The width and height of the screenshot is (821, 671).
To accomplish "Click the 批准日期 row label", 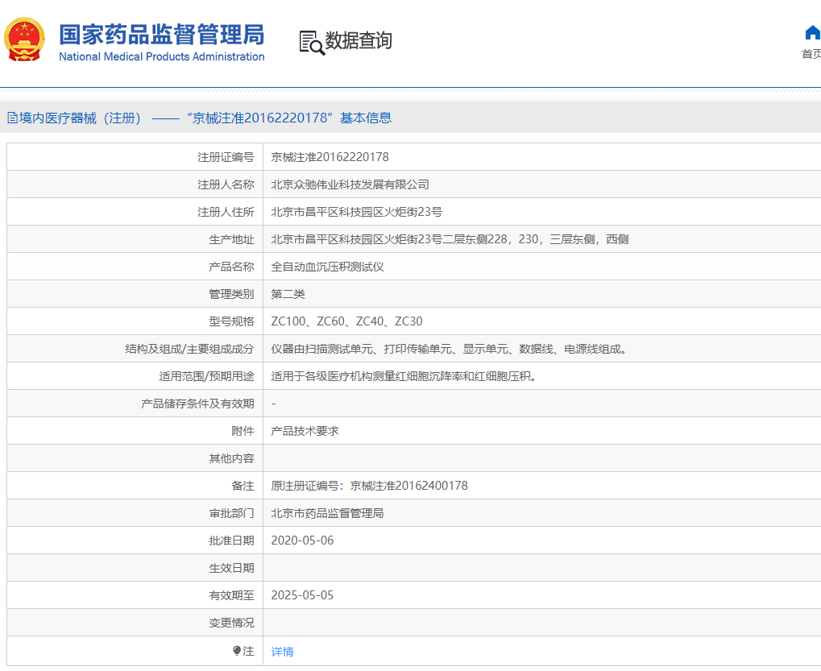I will [x=231, y=541].
